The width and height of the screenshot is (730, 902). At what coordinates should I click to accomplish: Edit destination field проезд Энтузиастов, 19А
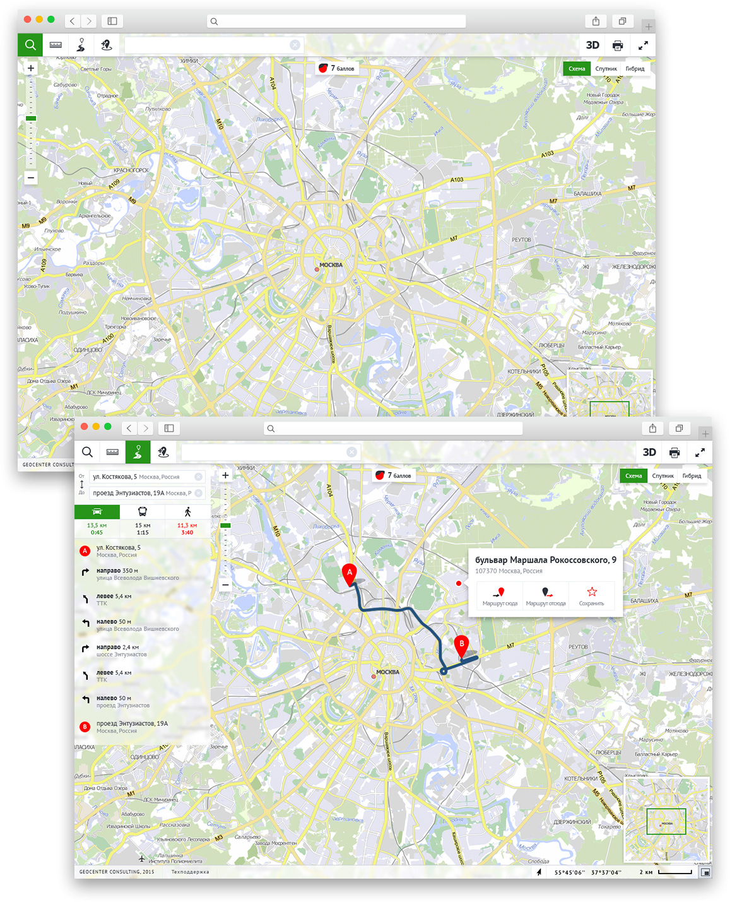click(x=147, y=493)
